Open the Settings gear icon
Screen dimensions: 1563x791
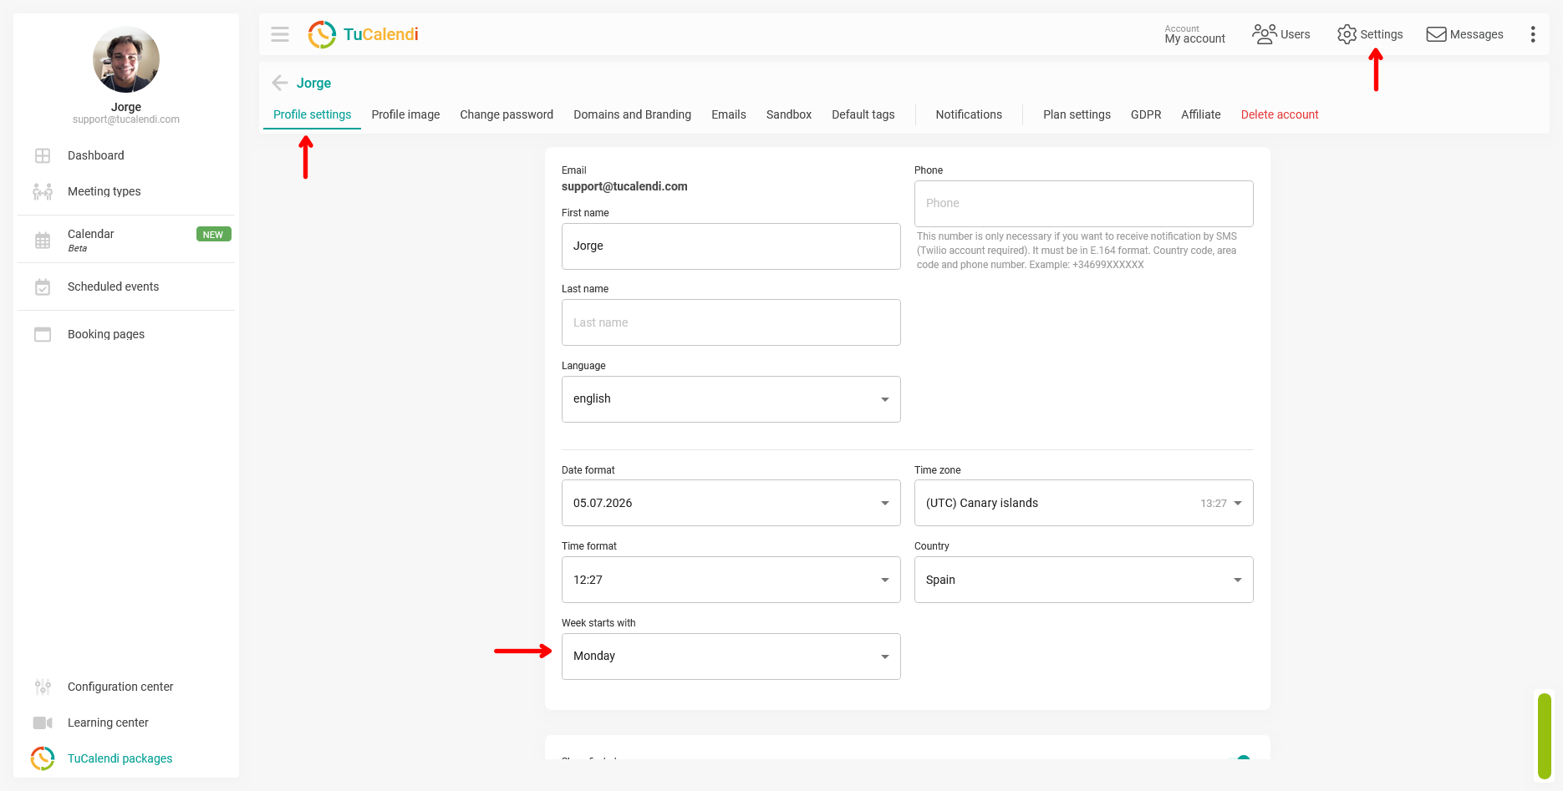coord(1347,34)
